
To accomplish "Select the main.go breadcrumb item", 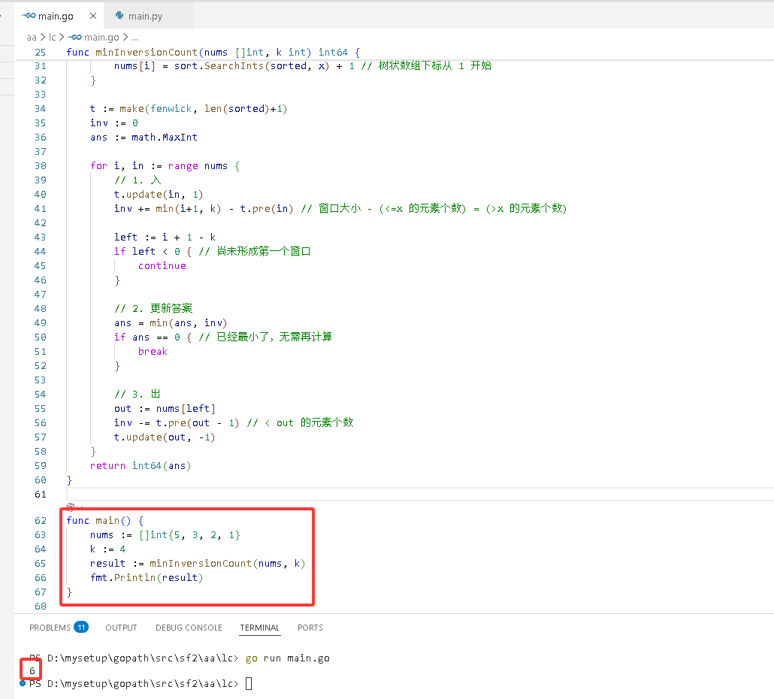I will (x=94, y=37).
